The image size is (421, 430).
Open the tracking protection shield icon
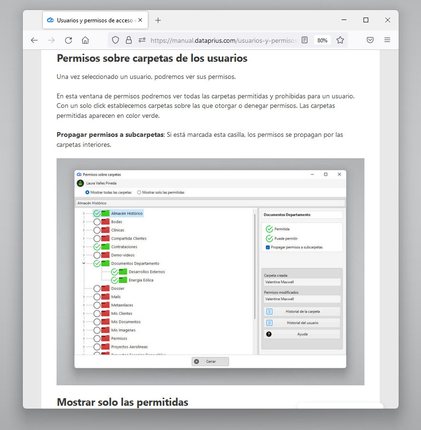point(115,40)
